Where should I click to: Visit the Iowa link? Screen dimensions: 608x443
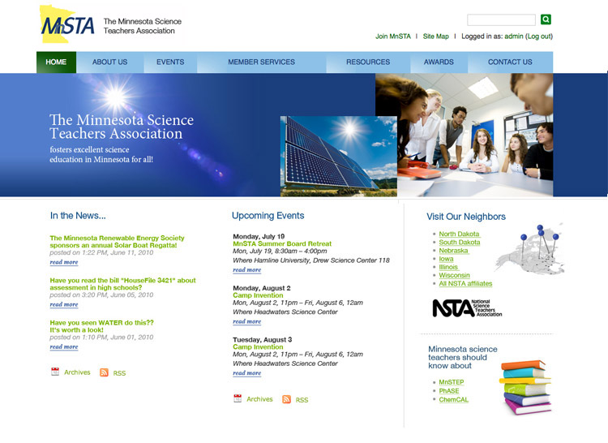tap(447, 259)
